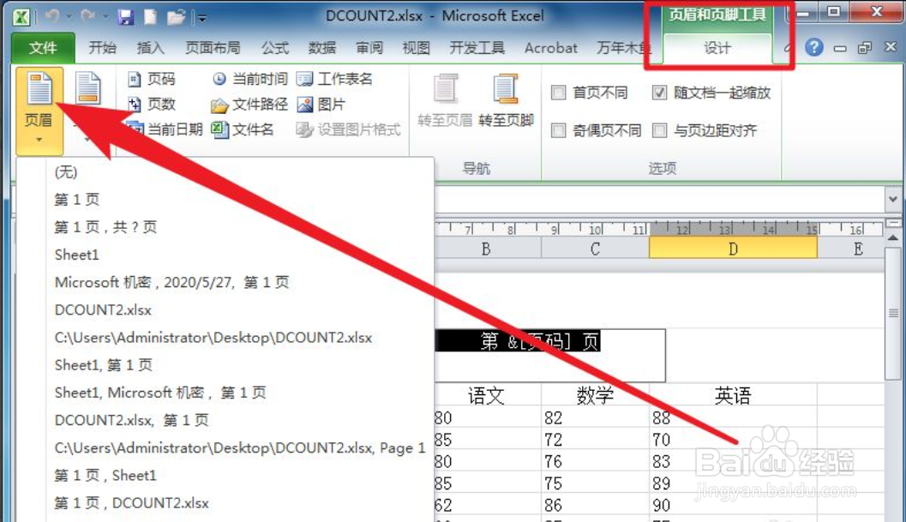Toggle Scale with Document (随文档一起缩放)
The width and height of the screenshot is (906, 522).
[x=711, y=93]
